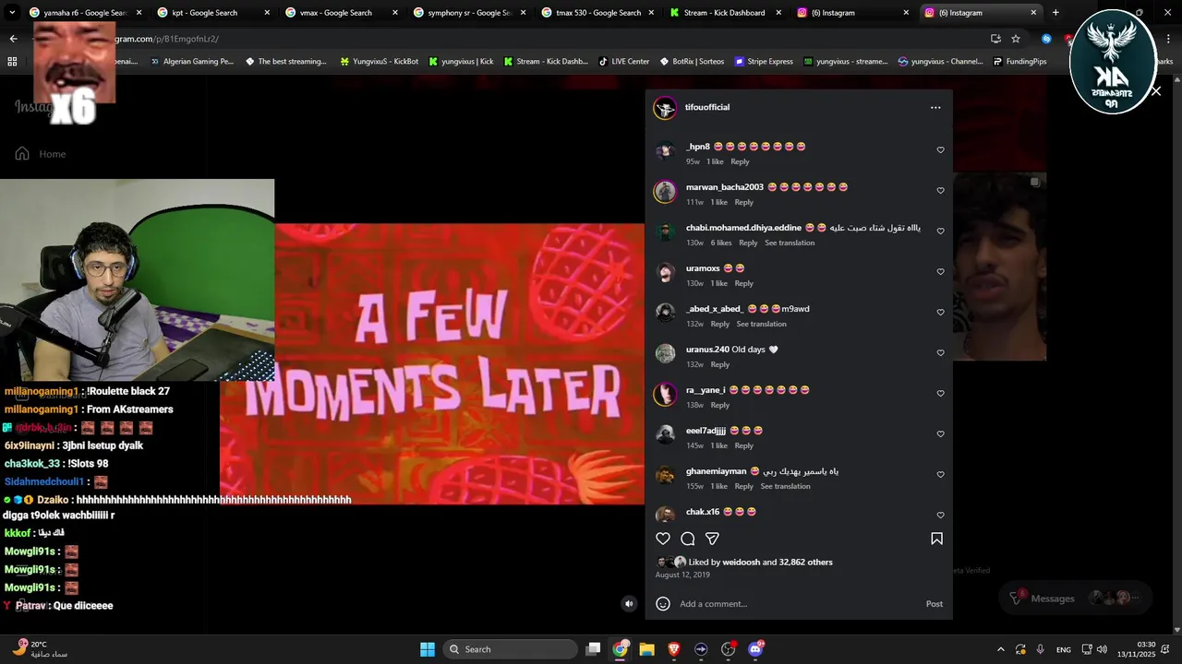The height and width of the screenshot is (664, 1182).
Task: Click the Add a comment field
Action: (x=799, y=604)
